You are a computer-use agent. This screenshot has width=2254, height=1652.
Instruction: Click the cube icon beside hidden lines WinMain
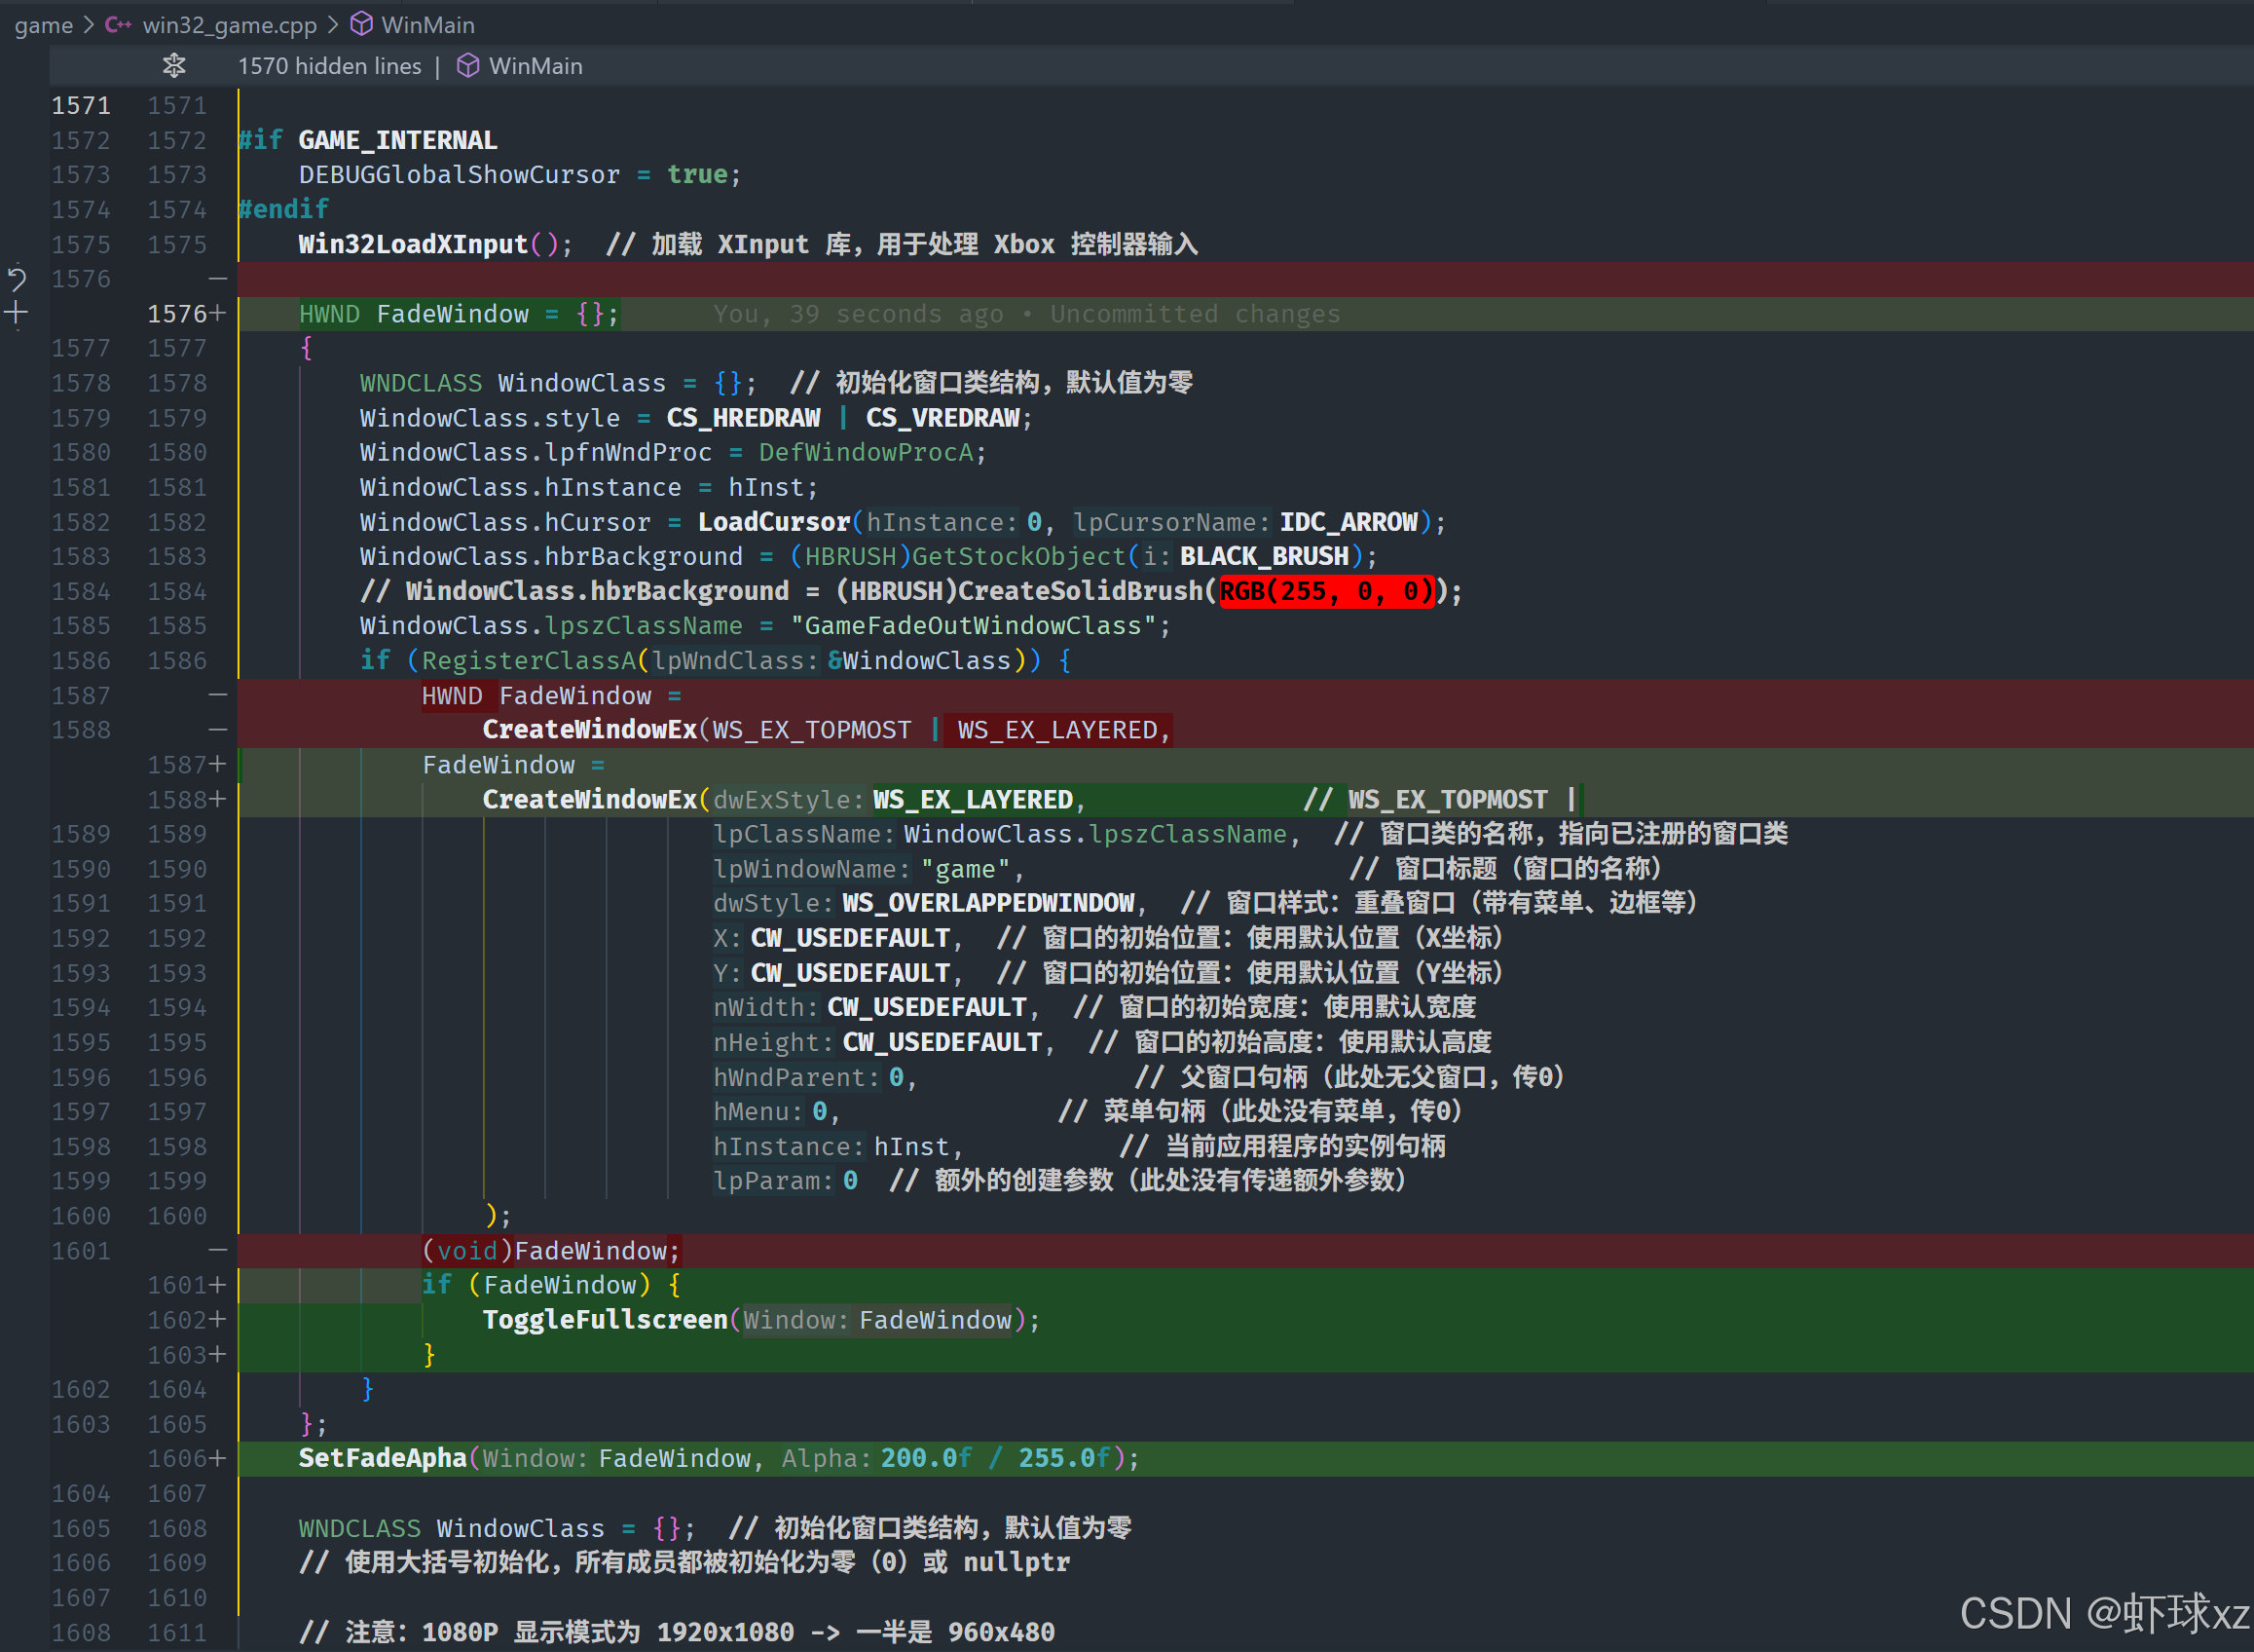coord(467,66)
